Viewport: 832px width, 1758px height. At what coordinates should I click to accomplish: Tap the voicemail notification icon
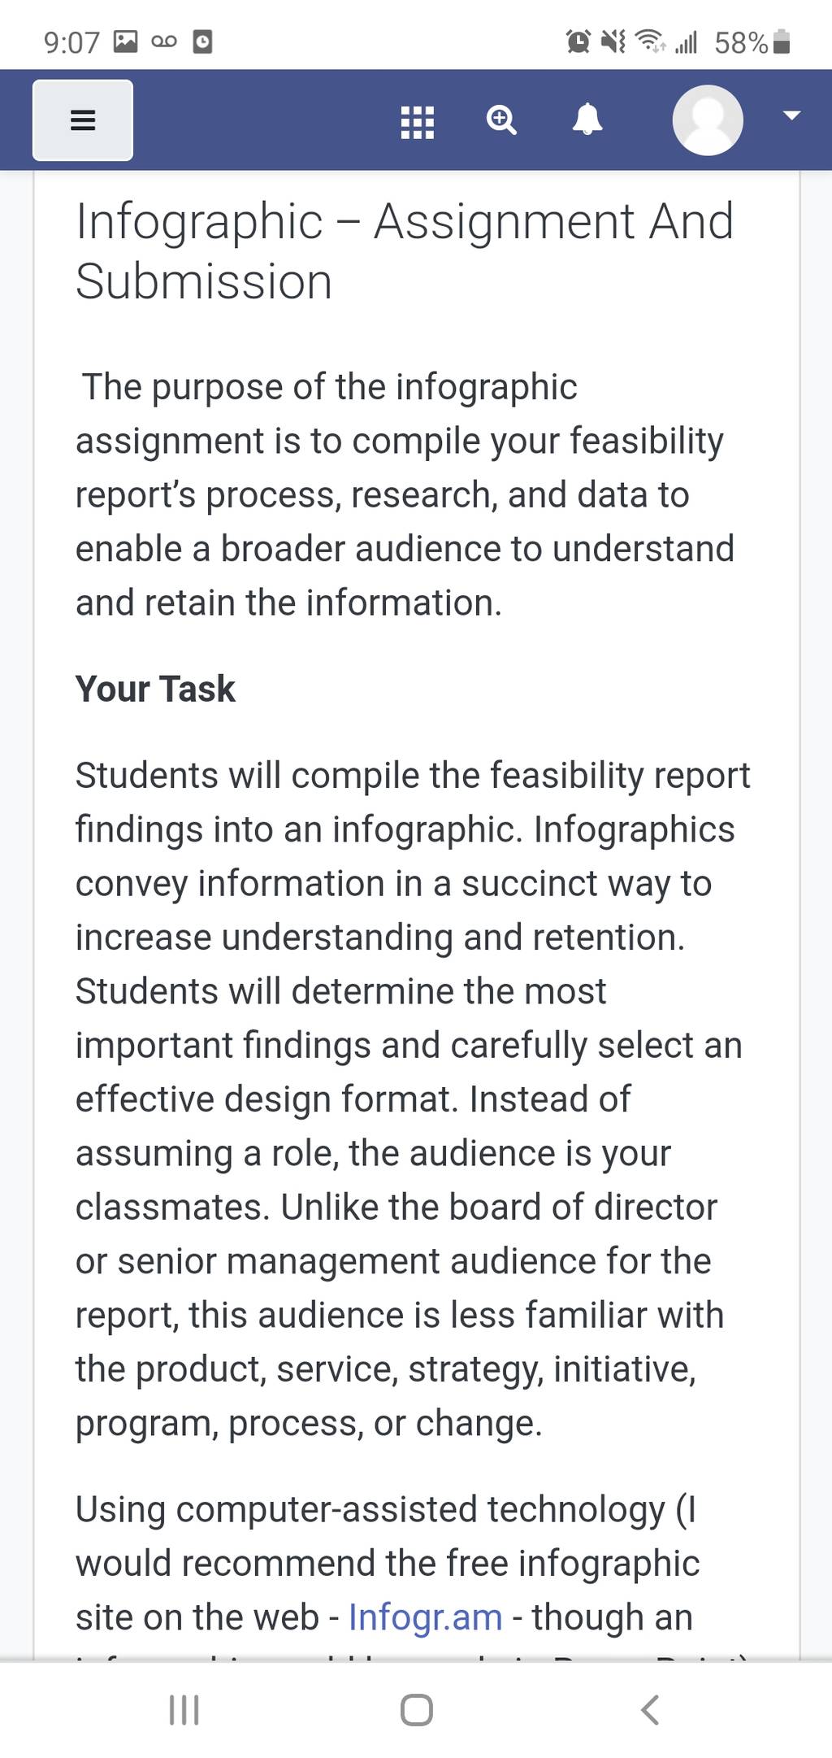point(164,41)
